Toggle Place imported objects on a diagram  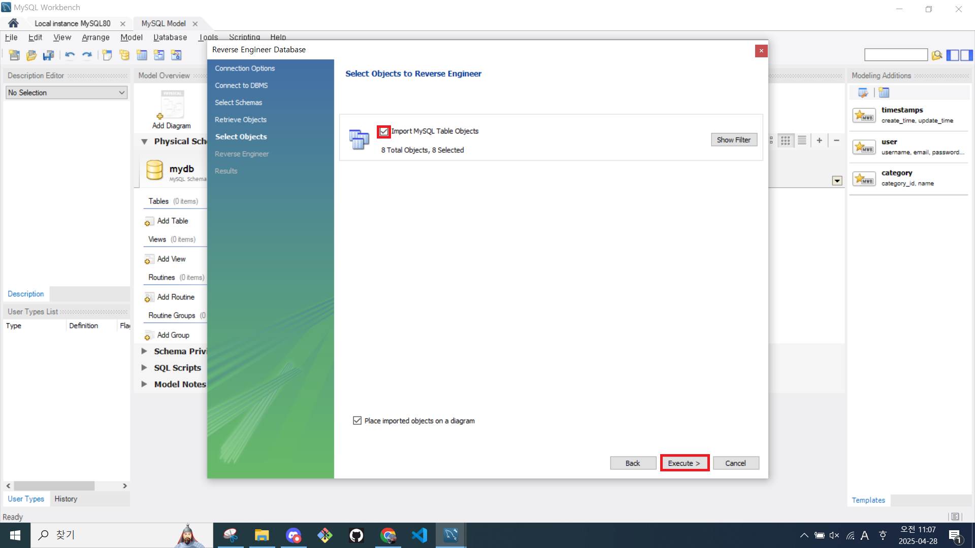(357, 421)
